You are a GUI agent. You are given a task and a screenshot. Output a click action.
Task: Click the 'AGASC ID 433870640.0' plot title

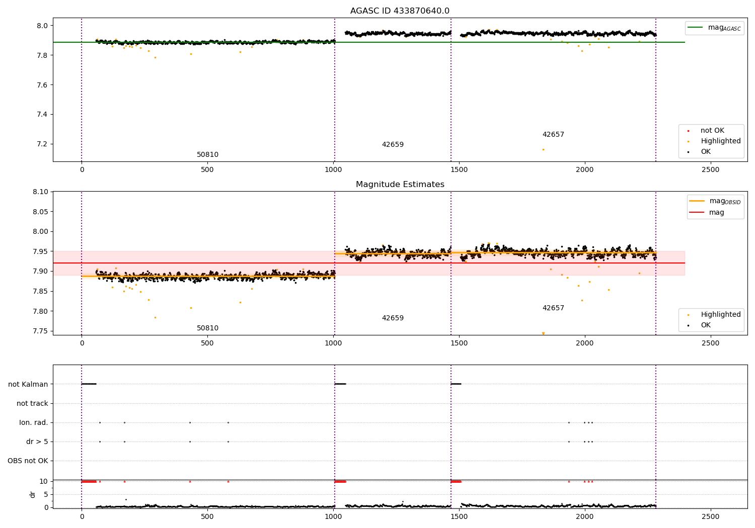tap(400, 11)
